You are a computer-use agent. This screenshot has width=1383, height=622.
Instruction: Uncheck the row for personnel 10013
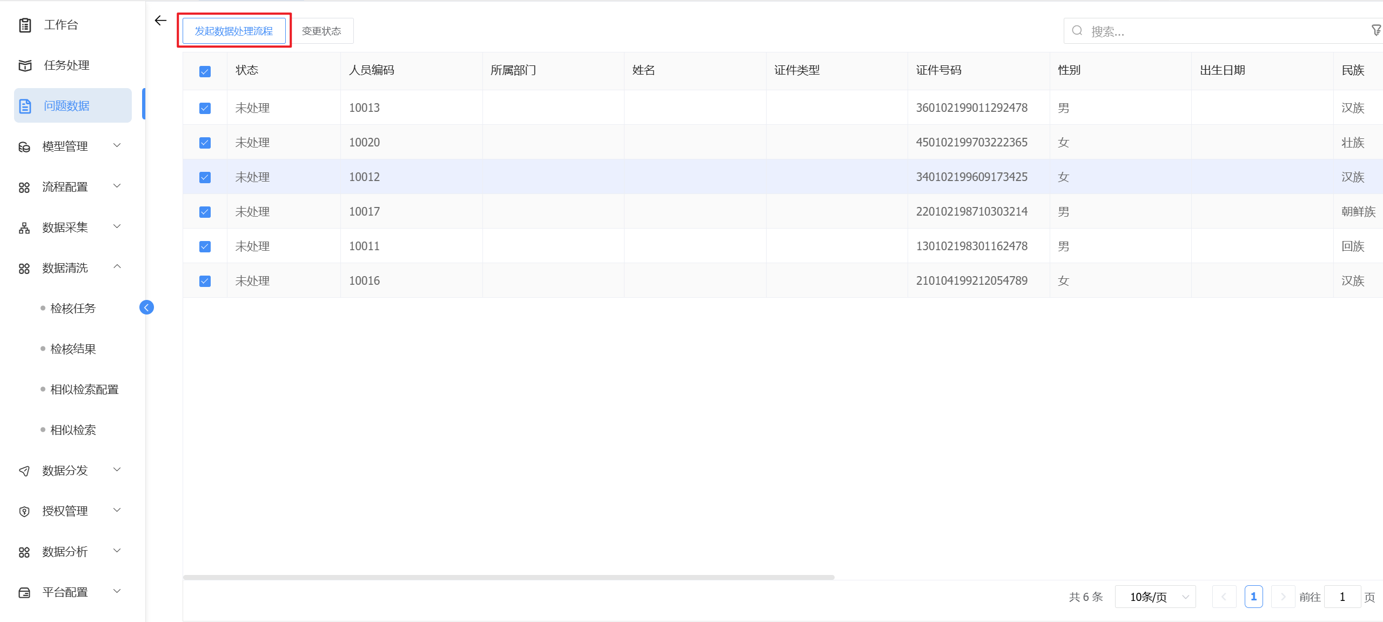[x=205, y=108]
